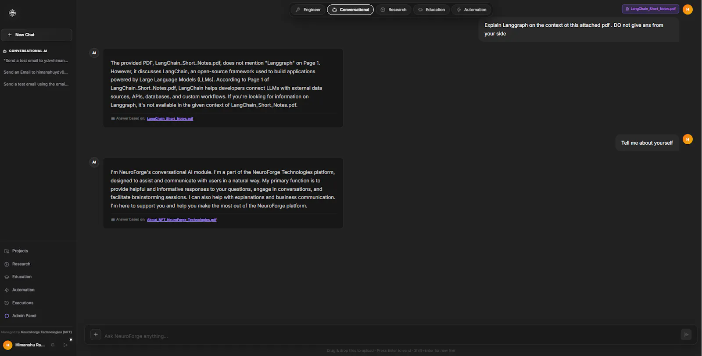Click the book icon before LangChain source

point(113,119)
